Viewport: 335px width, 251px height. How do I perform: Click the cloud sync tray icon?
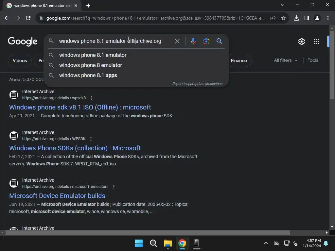point(276,243)
